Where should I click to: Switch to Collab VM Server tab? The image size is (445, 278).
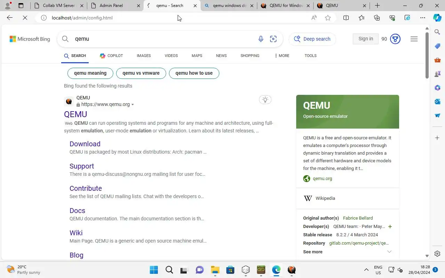(x=58, y=6)
